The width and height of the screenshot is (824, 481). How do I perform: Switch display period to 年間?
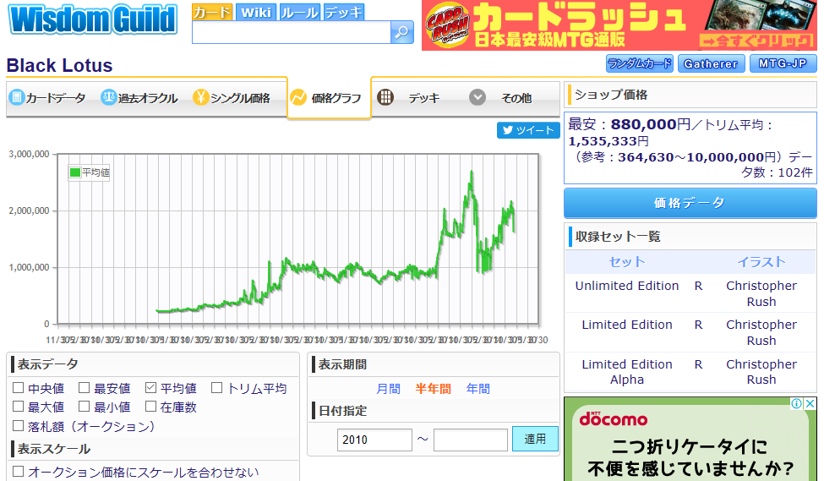(478, 389)
